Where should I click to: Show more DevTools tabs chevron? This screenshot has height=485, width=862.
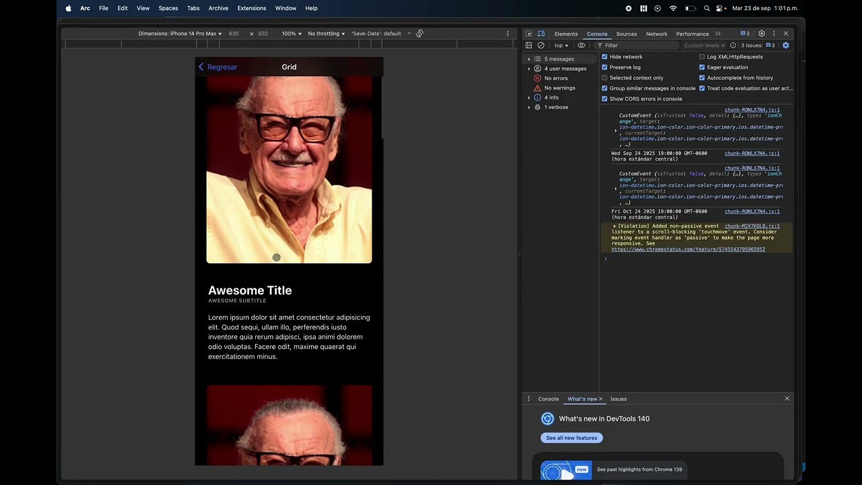tap(718, 34)
